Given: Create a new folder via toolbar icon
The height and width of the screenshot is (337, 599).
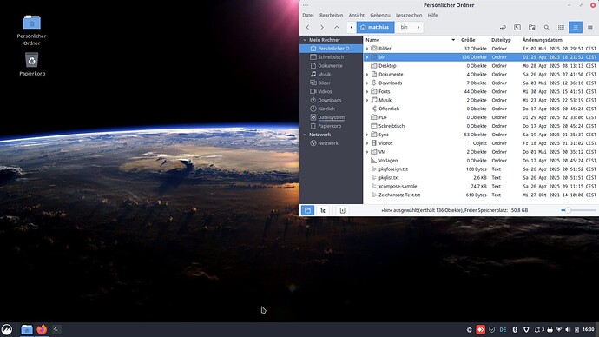Looking at the screenshot, I should point(532,27).
